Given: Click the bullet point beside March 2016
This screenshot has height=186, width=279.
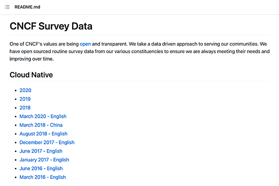Looking at the screenshot, I should click(15, 178).
